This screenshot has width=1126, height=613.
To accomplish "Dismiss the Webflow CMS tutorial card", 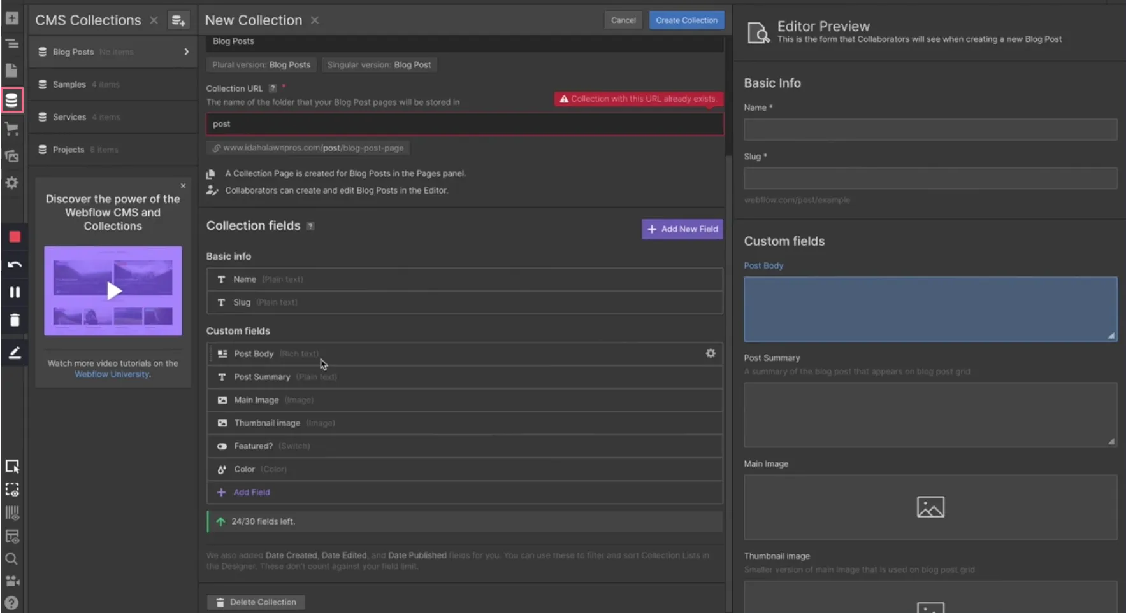I will 183,186.
